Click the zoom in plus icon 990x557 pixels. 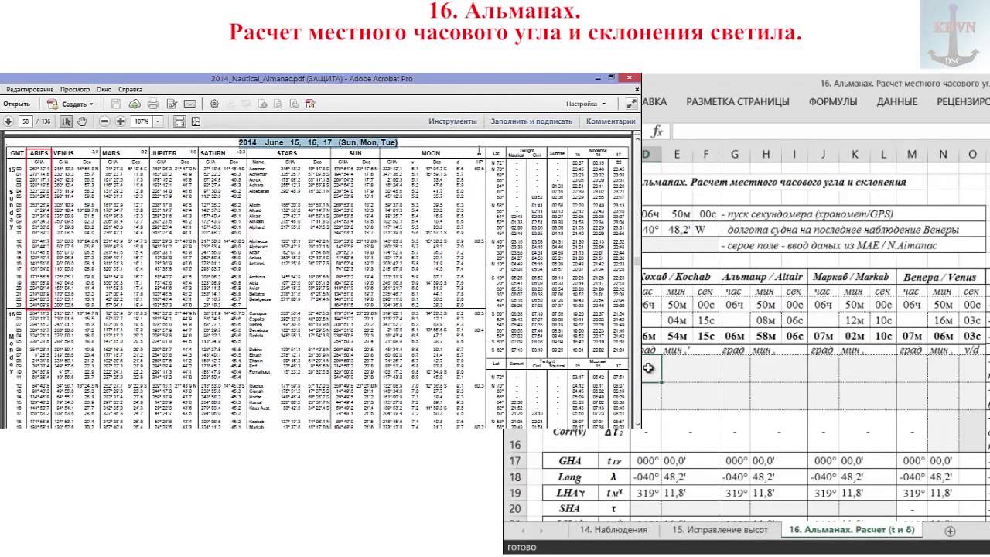(121, 121)
